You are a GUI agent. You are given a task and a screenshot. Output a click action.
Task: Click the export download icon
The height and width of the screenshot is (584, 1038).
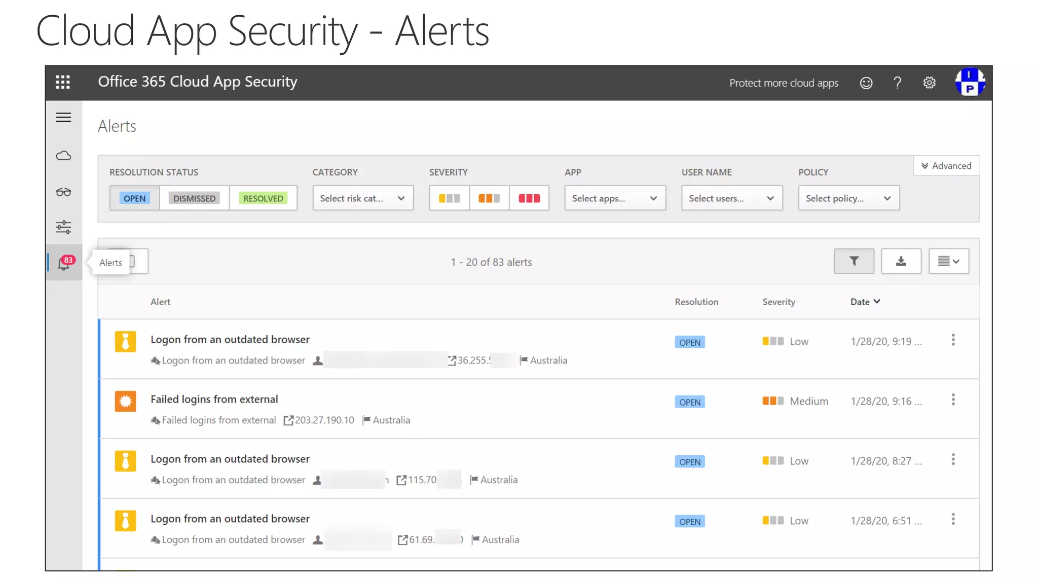pos(901,261)
